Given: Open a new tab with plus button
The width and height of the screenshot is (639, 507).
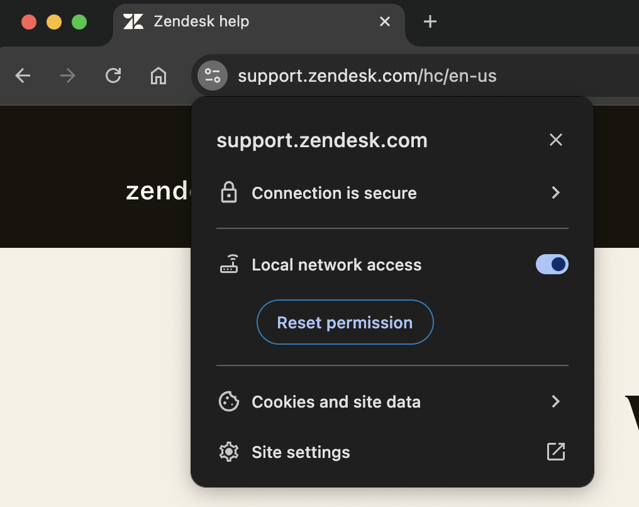Looking at the screenshot, I should tap(430, 21).
